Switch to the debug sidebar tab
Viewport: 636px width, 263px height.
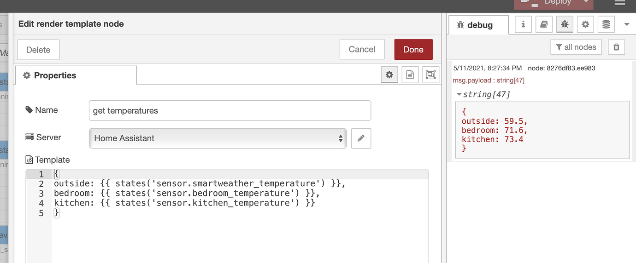pos(478,25)
